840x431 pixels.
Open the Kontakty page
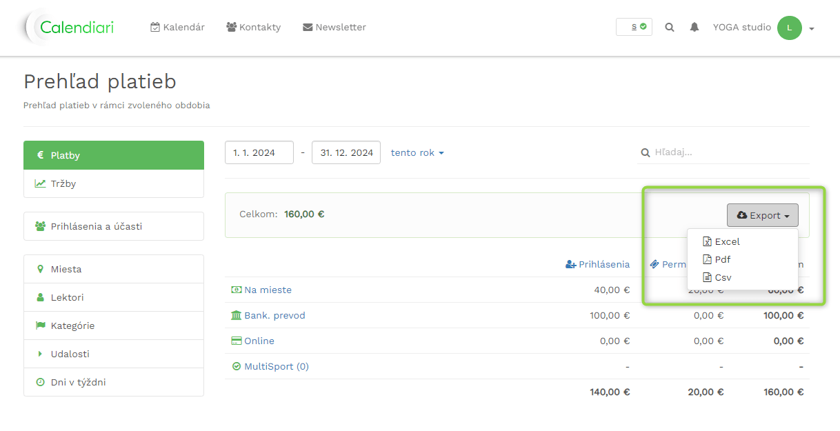(253, 28)
